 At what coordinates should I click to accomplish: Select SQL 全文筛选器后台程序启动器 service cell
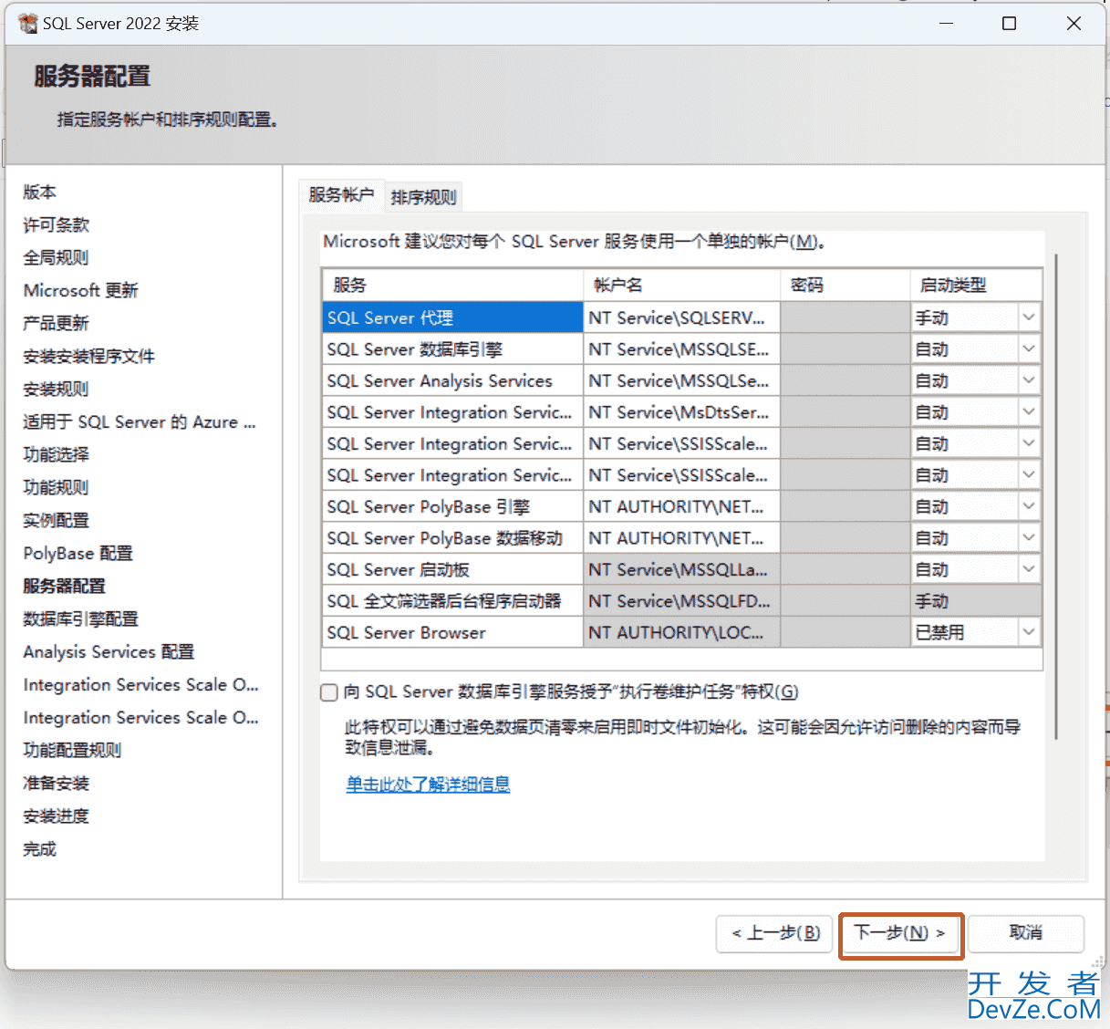[x=452, y=601]
